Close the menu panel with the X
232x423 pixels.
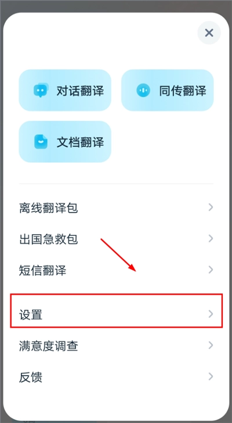pyautogui.click(x=209, y=33)
